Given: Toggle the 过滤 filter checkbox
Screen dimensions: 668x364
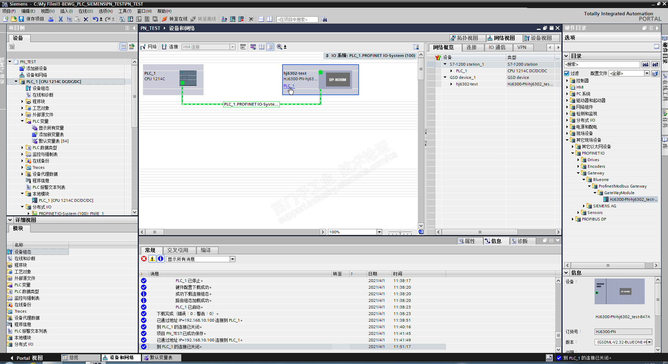Looking at the screenshot, I should (x=567, y=73).
